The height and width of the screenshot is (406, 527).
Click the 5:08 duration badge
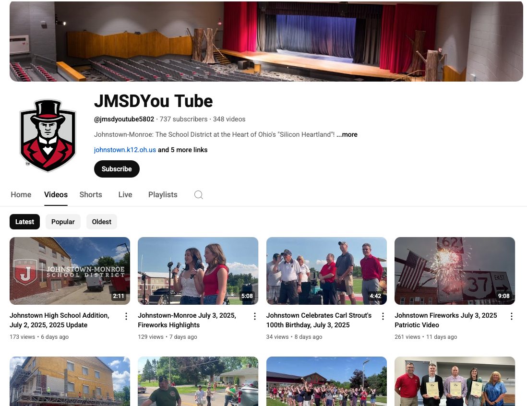247,296
